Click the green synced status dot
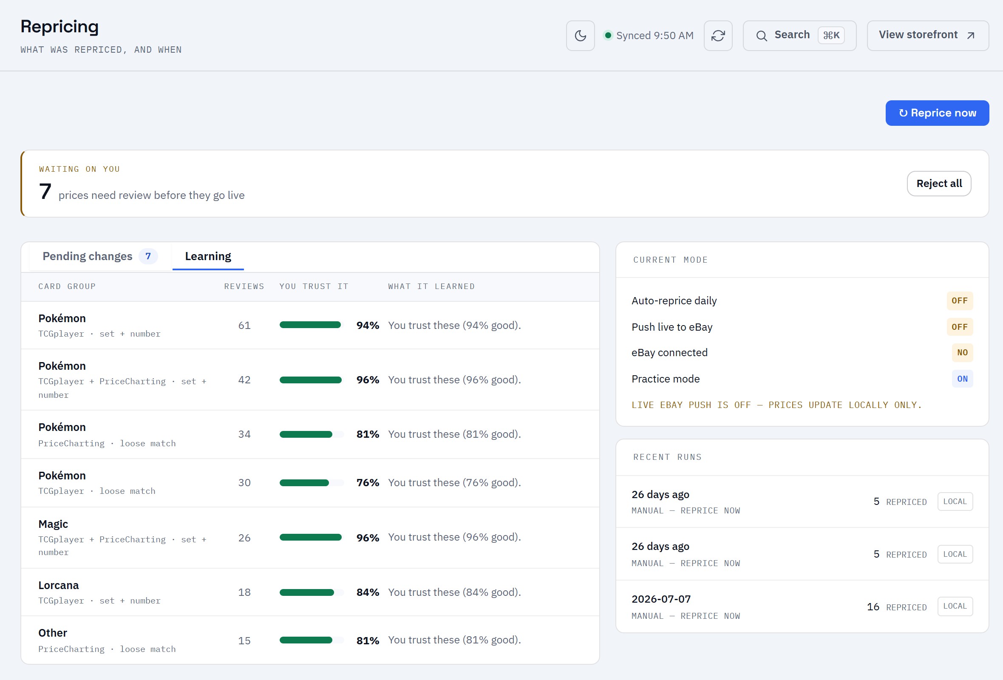The width and height of the screenshot is (1003, 680). point(608,35)
